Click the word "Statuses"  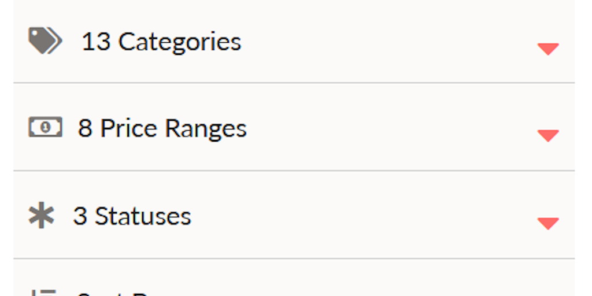pyautogui.click(x=143, y=216)
